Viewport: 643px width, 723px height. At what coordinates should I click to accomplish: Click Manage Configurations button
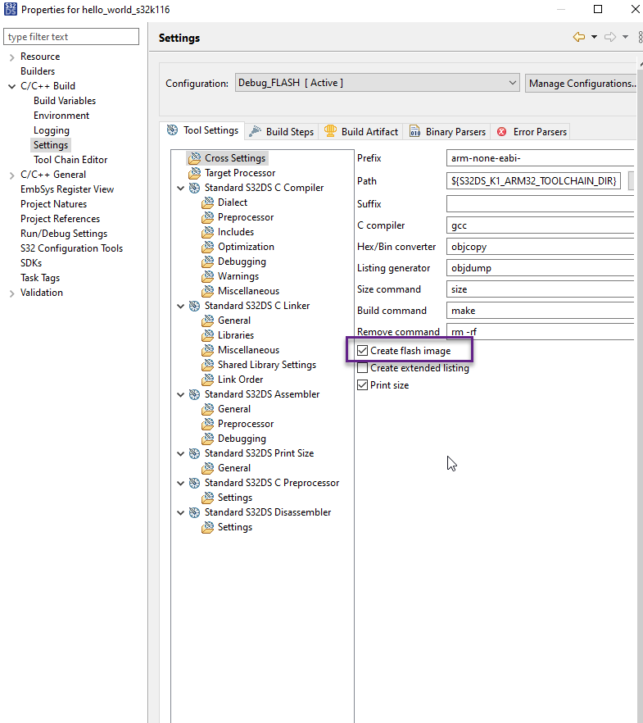point(581,84)
